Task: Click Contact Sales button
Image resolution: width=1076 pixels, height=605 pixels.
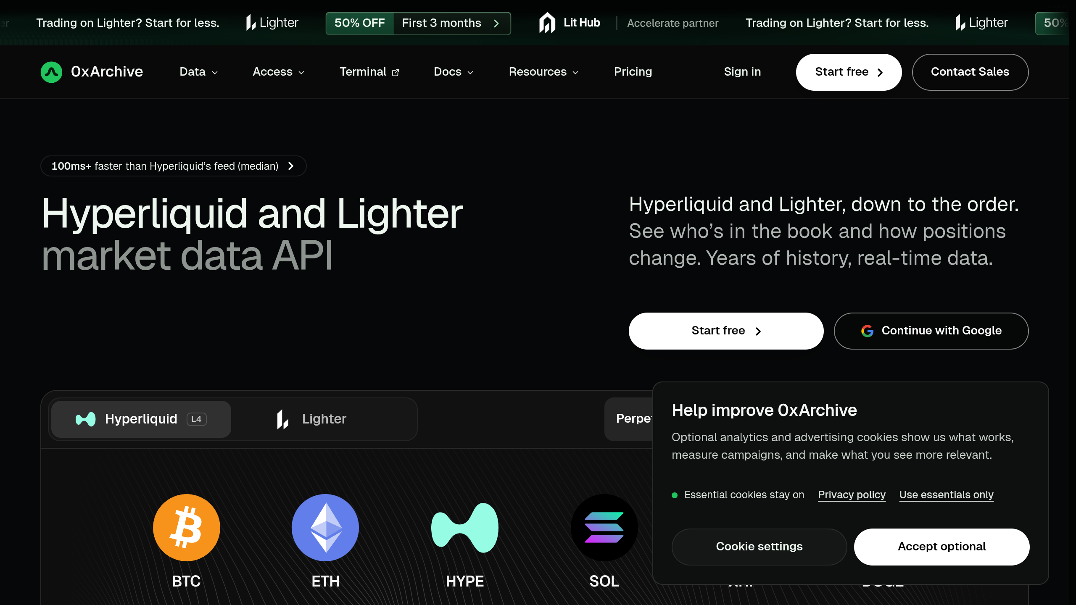Action: coord(970,72)
